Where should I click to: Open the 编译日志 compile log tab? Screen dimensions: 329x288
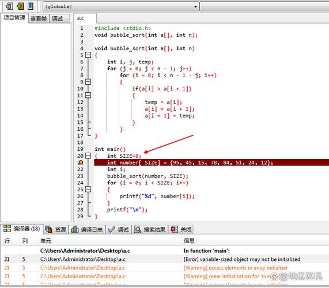(x=87, y=229)
